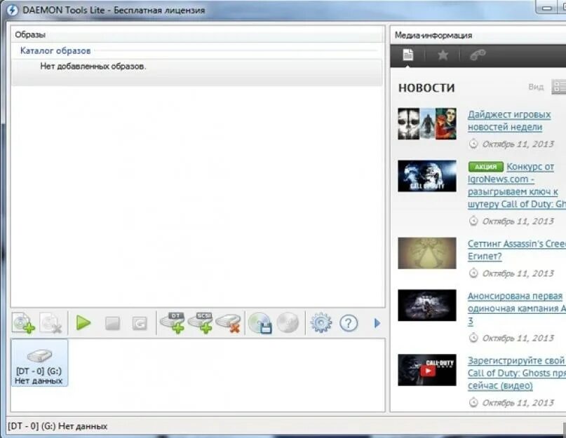Toggle the news list view button
566x438 pixels.
pyautogui.click(x=558, y=87)
